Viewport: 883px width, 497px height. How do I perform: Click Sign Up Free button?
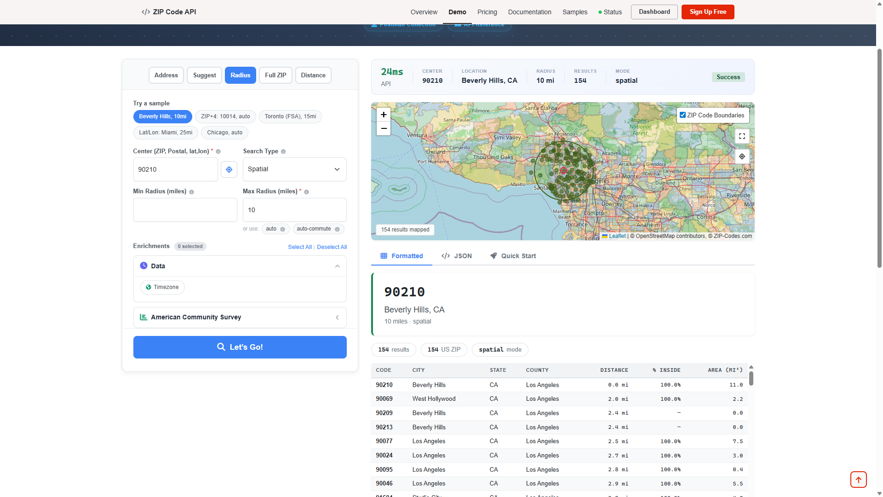click(x=708, y=12)
